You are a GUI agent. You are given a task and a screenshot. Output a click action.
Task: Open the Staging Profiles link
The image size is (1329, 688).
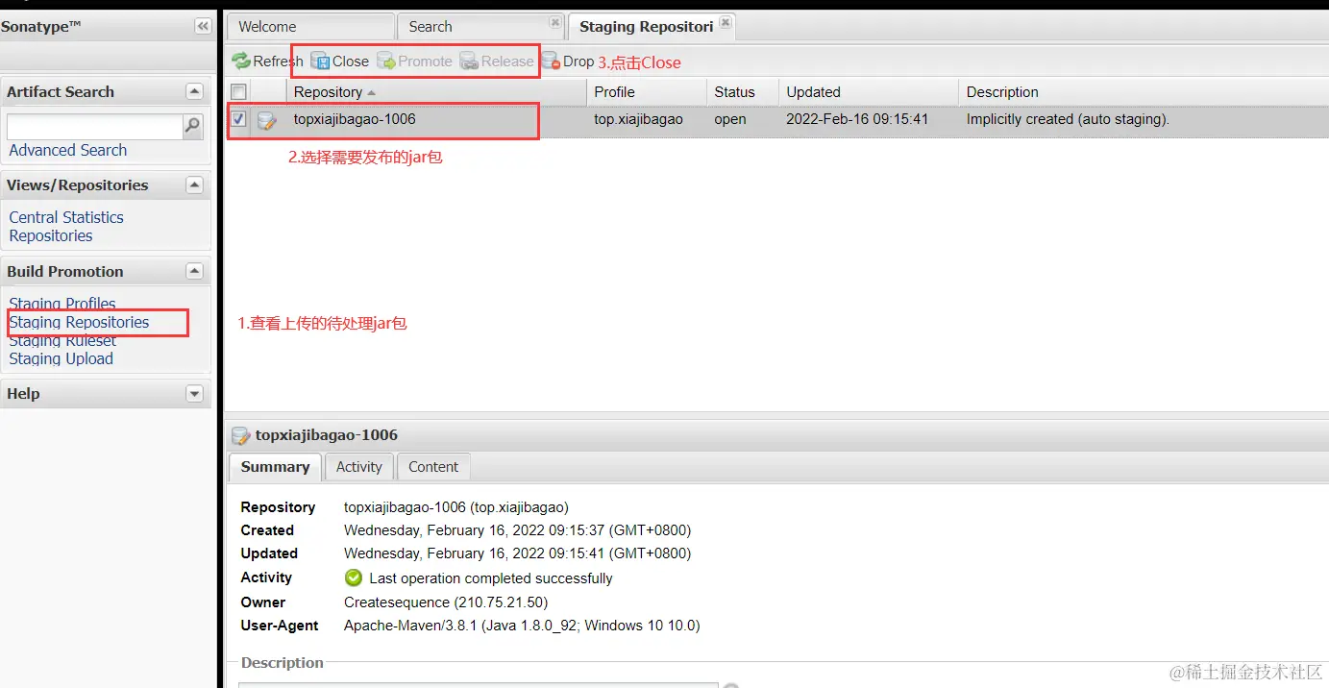pyautogui.click(x=62, y=304)
